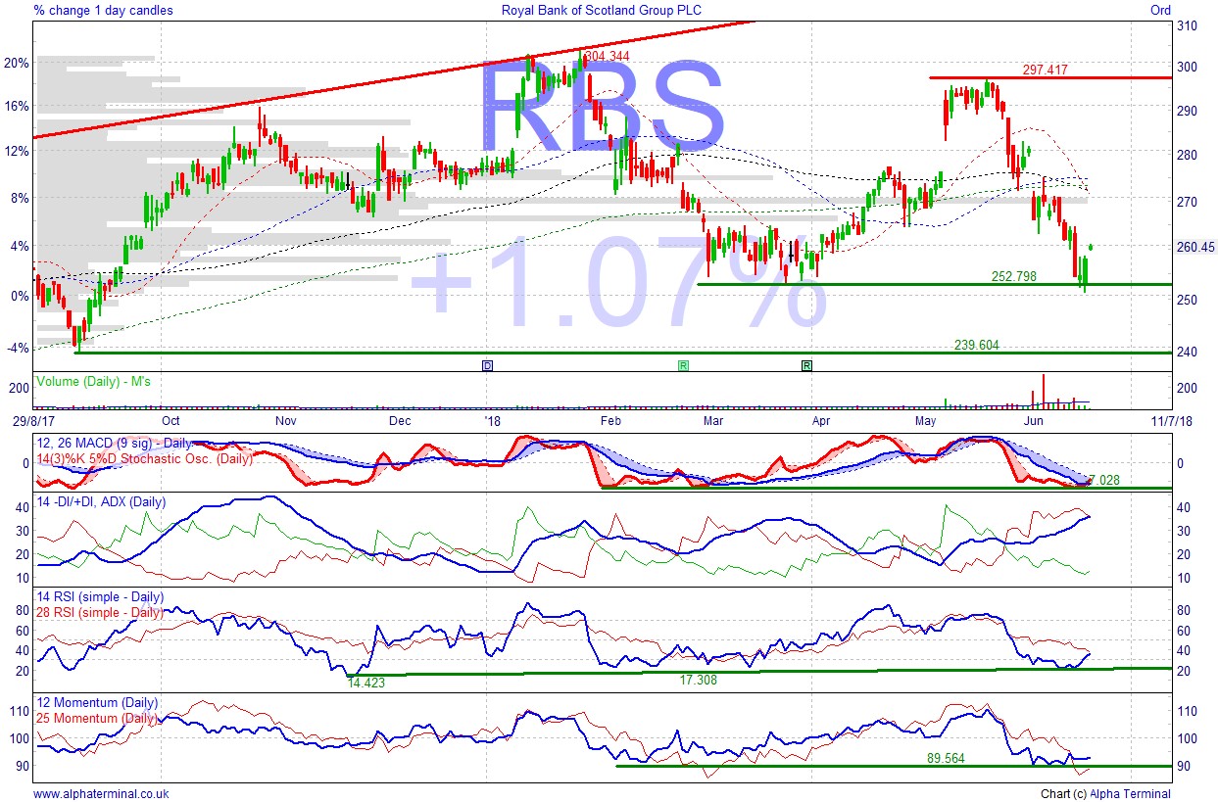Click the 'Apr' month axis label
Image resolution: width=1218 pixels, height=802 pixels.
click(x=820, y=421)
